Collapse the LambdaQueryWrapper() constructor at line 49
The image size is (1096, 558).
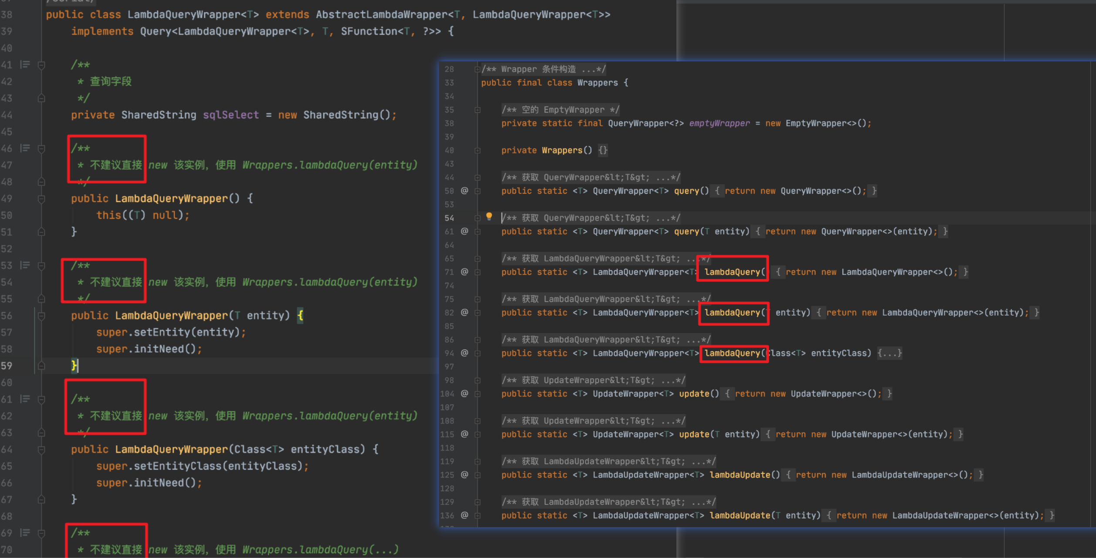pos(41,199)
